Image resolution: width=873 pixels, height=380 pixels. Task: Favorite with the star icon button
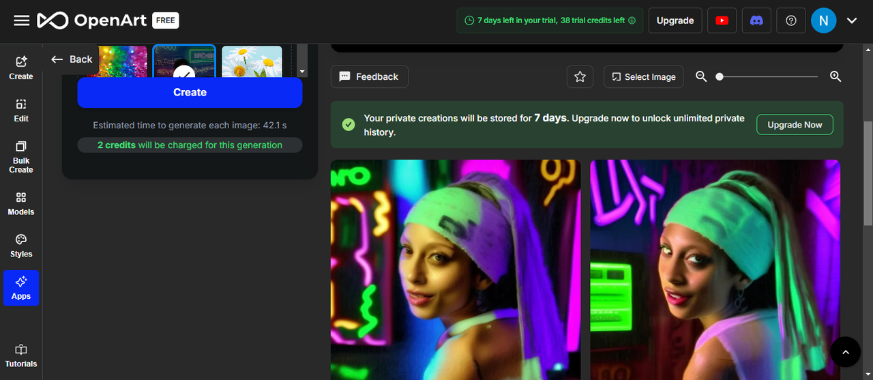click(x=580, y=76)
